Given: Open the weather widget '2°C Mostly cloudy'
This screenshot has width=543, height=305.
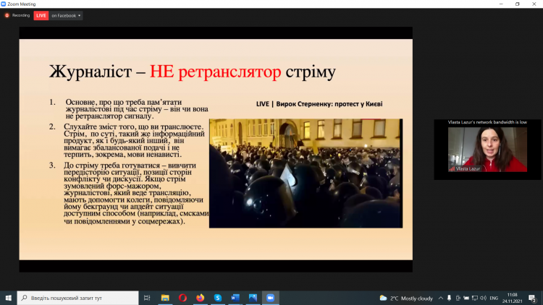Looking at the screenshot, I should point(406,298).
